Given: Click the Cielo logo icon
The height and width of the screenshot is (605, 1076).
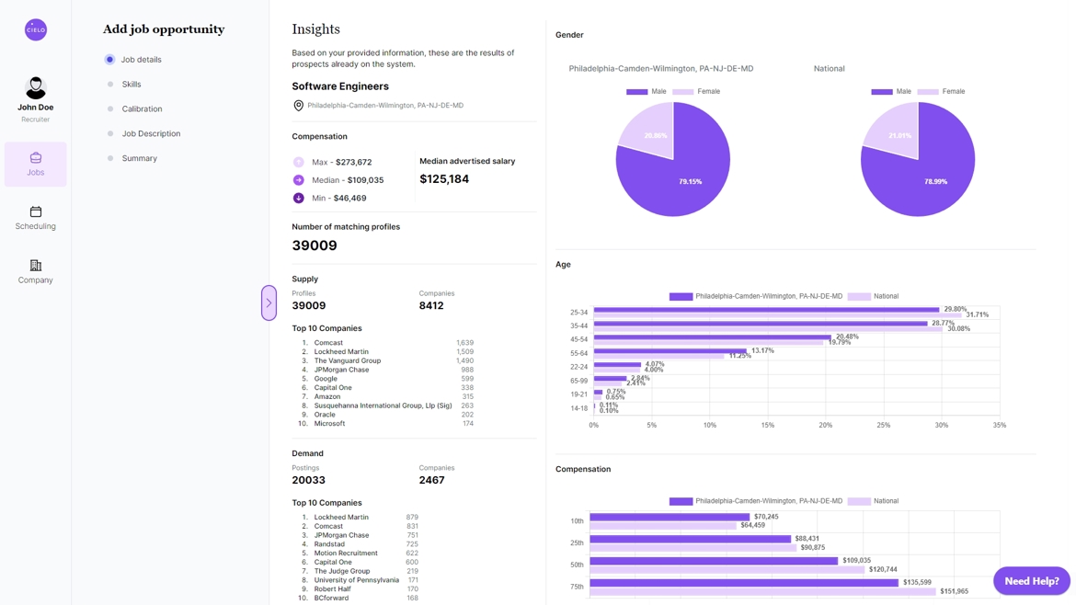Looking at the screenshot, I should click(36, 29).
